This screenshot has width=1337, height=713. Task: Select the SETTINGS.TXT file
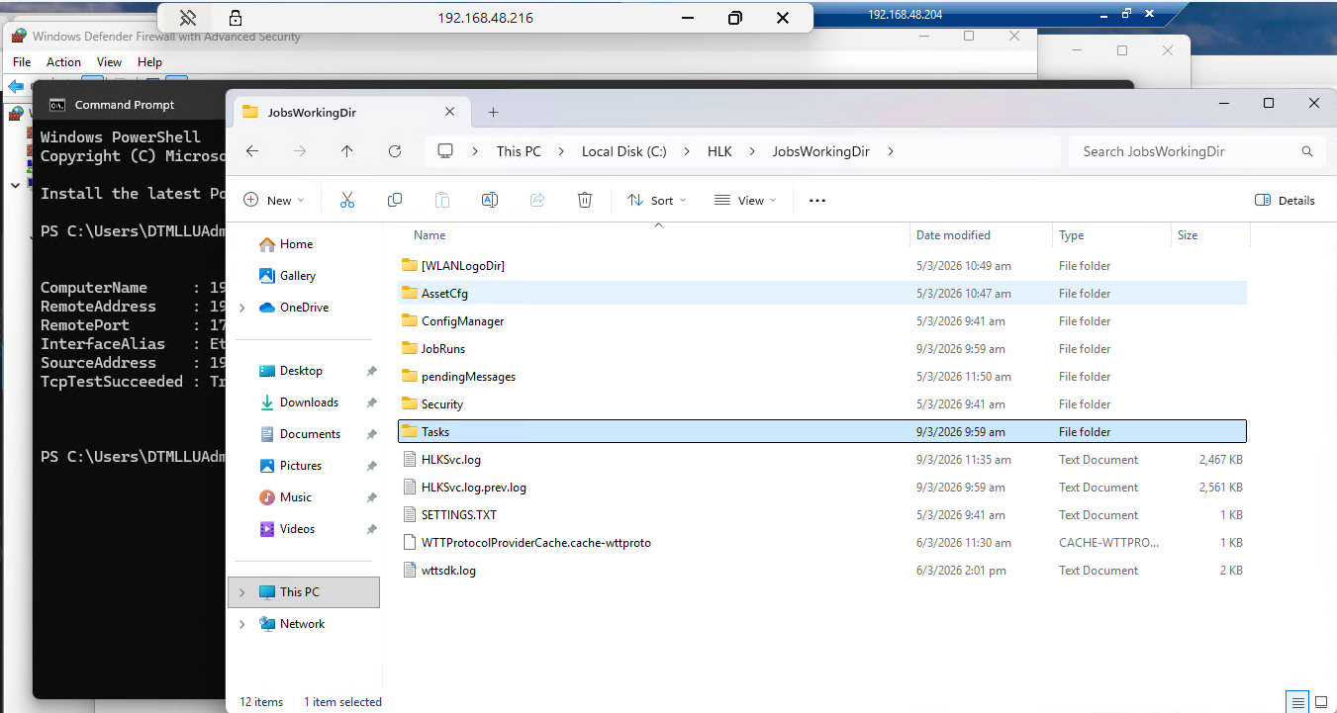[x=821, y=515]
